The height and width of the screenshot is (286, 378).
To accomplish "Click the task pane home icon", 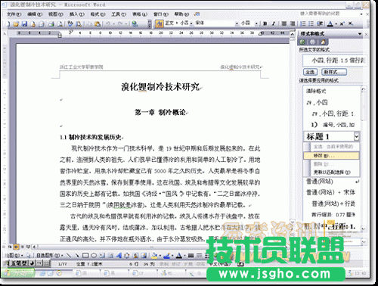I will [323, 42].
